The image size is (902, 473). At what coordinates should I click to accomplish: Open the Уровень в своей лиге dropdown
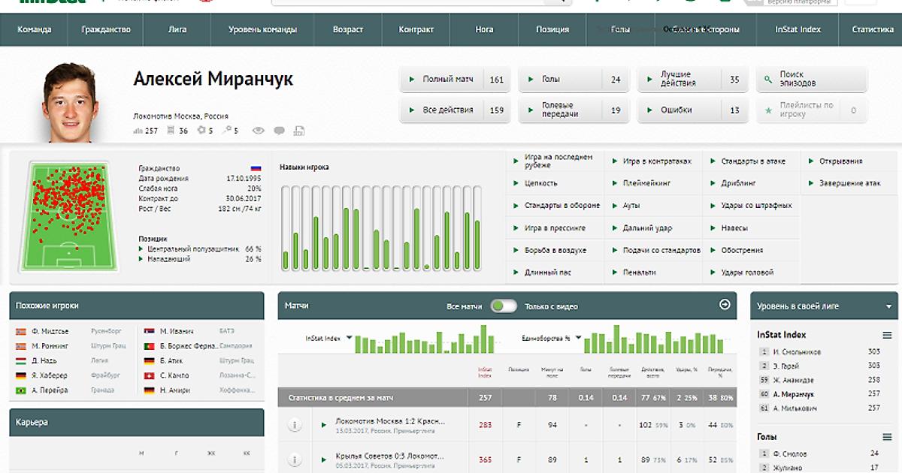(x=888, y=306)
